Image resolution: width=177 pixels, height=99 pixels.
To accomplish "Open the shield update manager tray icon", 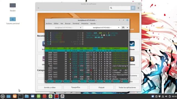I will point(160,96).
